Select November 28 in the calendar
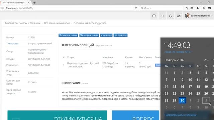 167,100
